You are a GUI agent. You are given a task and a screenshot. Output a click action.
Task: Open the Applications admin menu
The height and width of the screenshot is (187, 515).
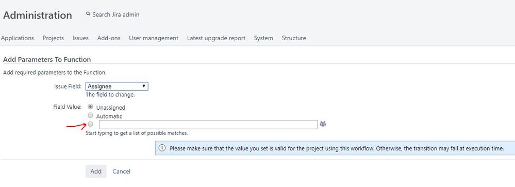click(18, 38)
